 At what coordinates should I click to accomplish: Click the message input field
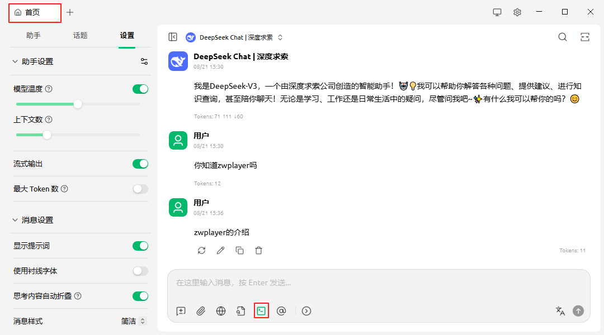coord(379,283)
